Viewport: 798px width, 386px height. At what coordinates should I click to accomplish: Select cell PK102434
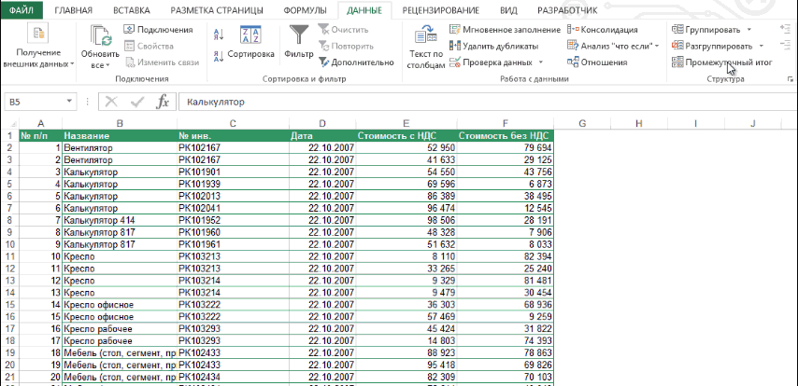233,377
